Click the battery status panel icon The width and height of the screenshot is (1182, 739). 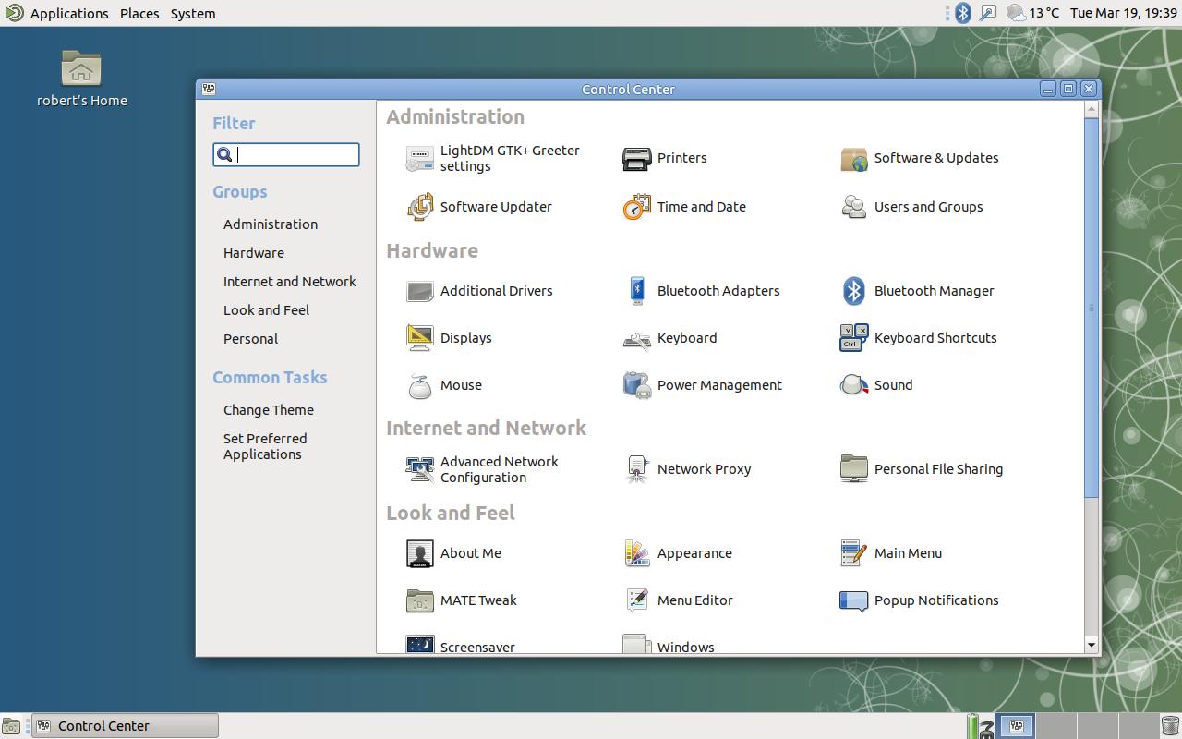(980, 726)
